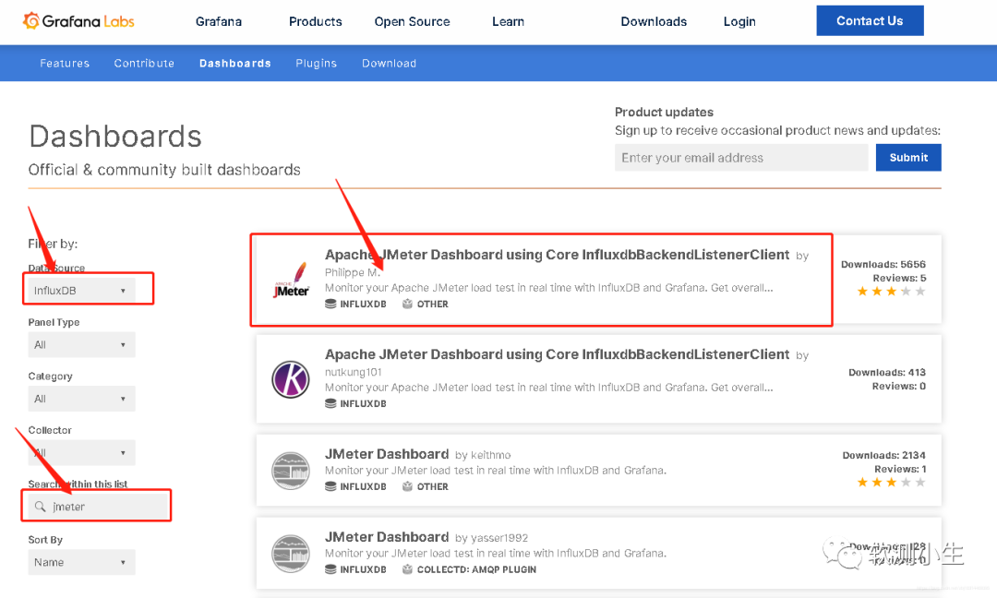Viewport: 997px width, 598px height.
Task: Open the Products top menu
Action: (x=316, y=21)
